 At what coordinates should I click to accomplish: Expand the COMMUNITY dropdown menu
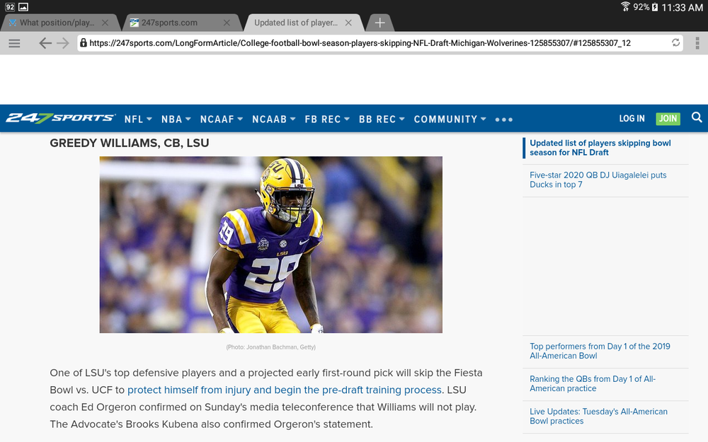pyautogui.click(x=450, y=119)
